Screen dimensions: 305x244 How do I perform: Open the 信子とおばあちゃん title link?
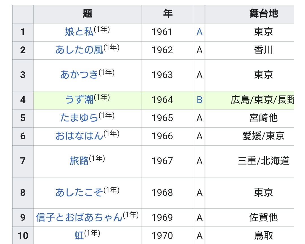pyautogui.click(x=79, y=217)
